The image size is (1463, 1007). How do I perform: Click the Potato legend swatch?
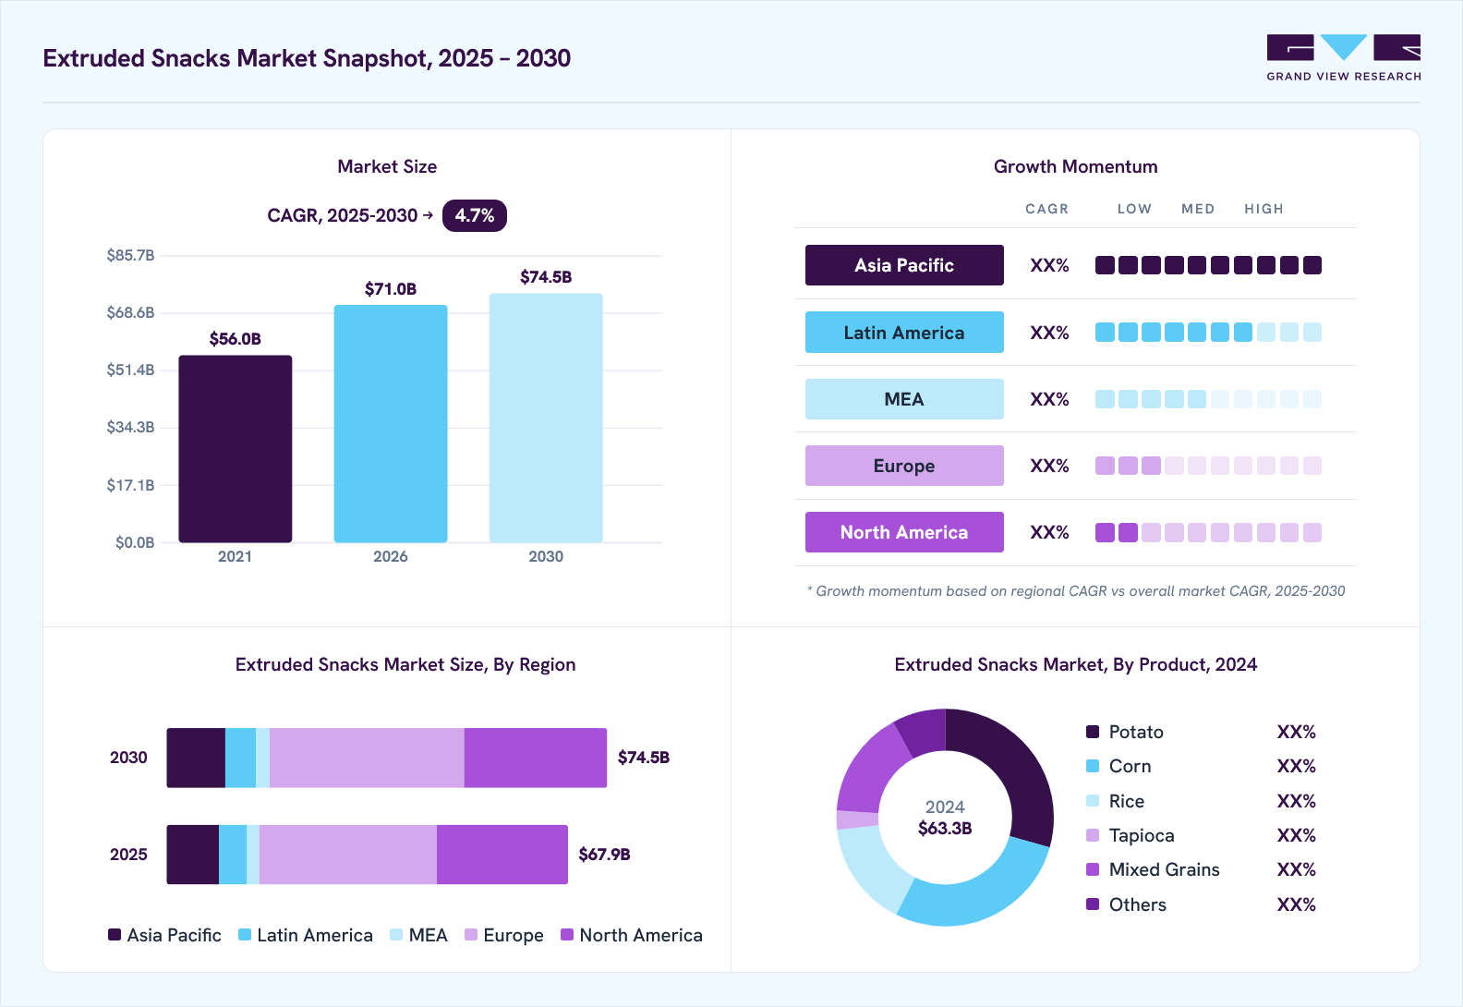pyautogui.click(x=1093, y=732)
